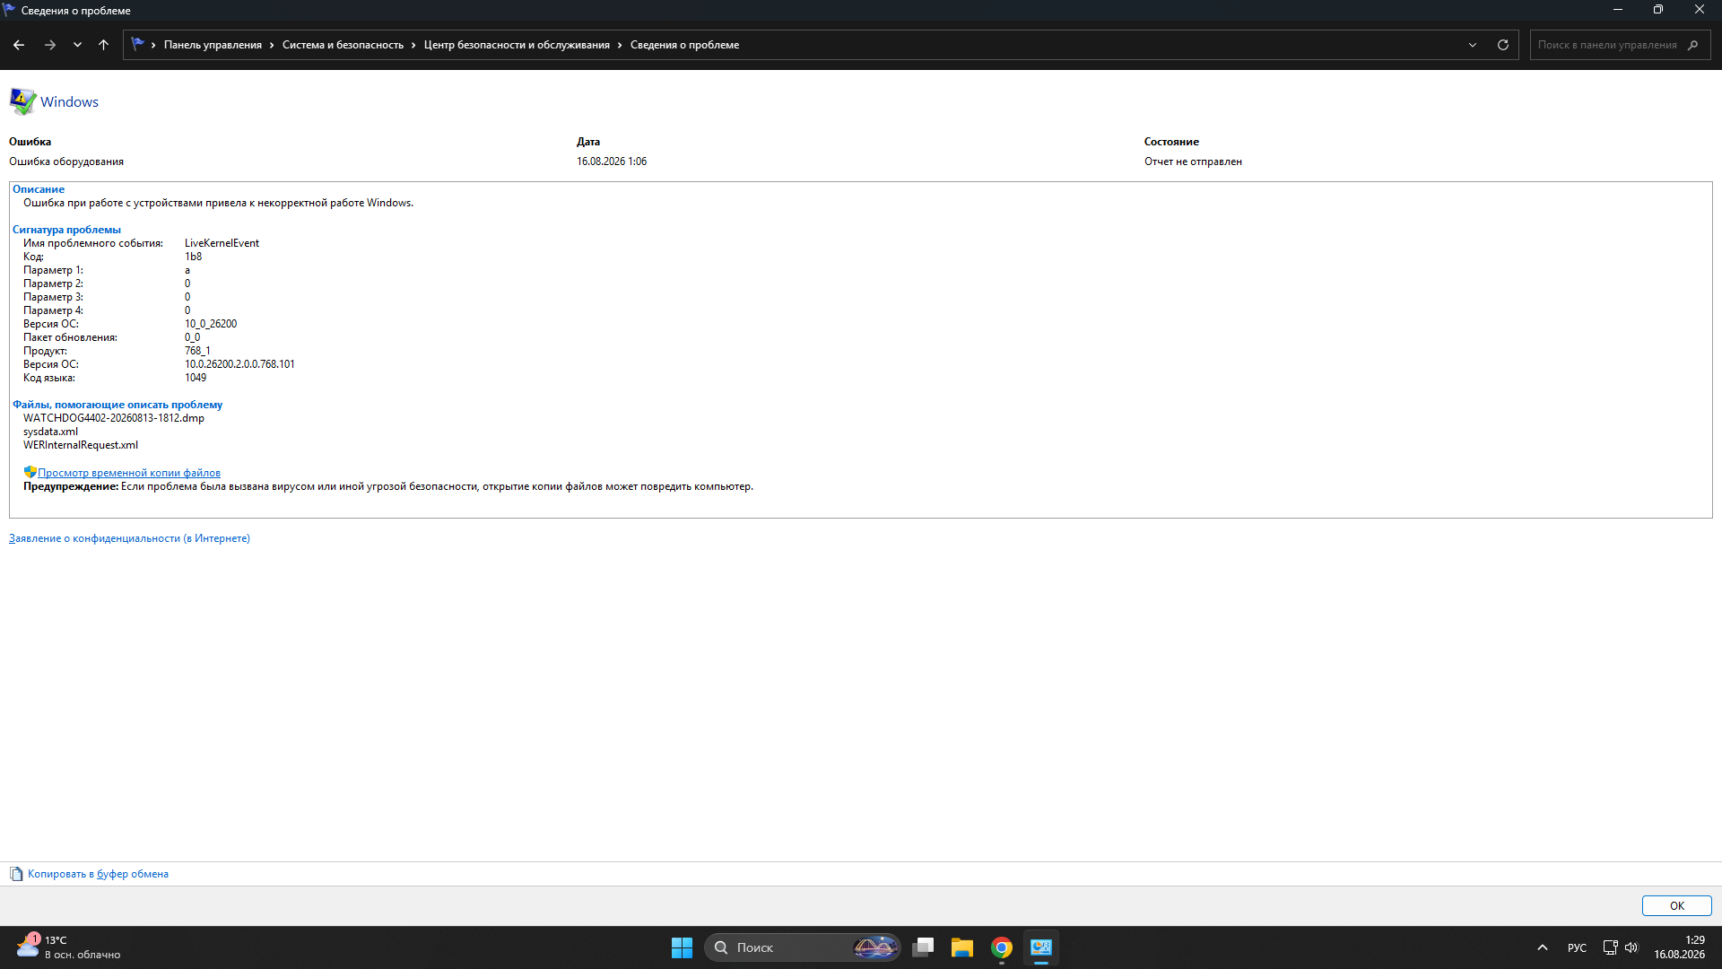Screen dimensions: 1722x969
Task: Open network settings from tray icon
Action: click(x=1610, y=947)
